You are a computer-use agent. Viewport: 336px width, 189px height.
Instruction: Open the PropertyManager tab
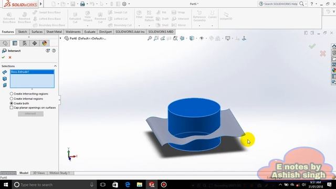(x=15, y=43)
